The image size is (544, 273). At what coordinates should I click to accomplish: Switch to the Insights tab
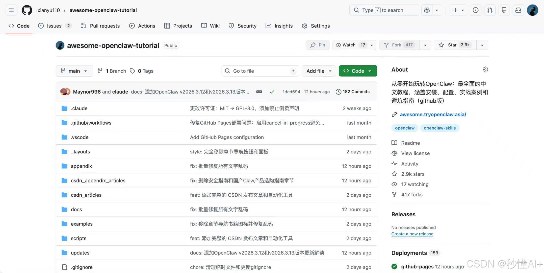coord(279,26)
